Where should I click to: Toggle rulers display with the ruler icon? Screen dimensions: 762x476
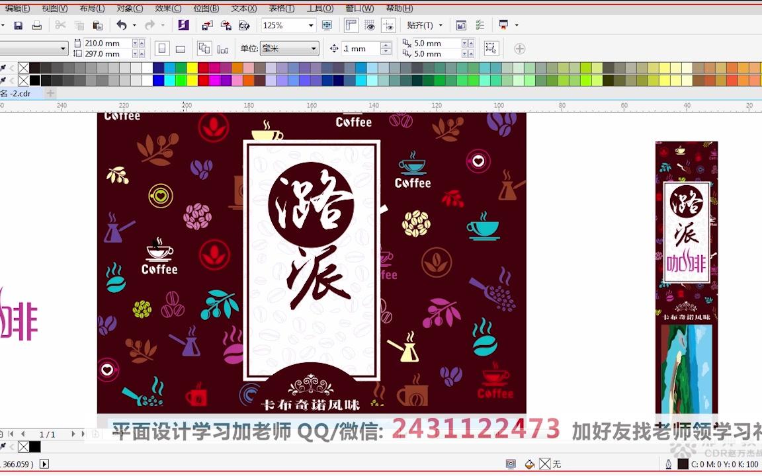350,25
